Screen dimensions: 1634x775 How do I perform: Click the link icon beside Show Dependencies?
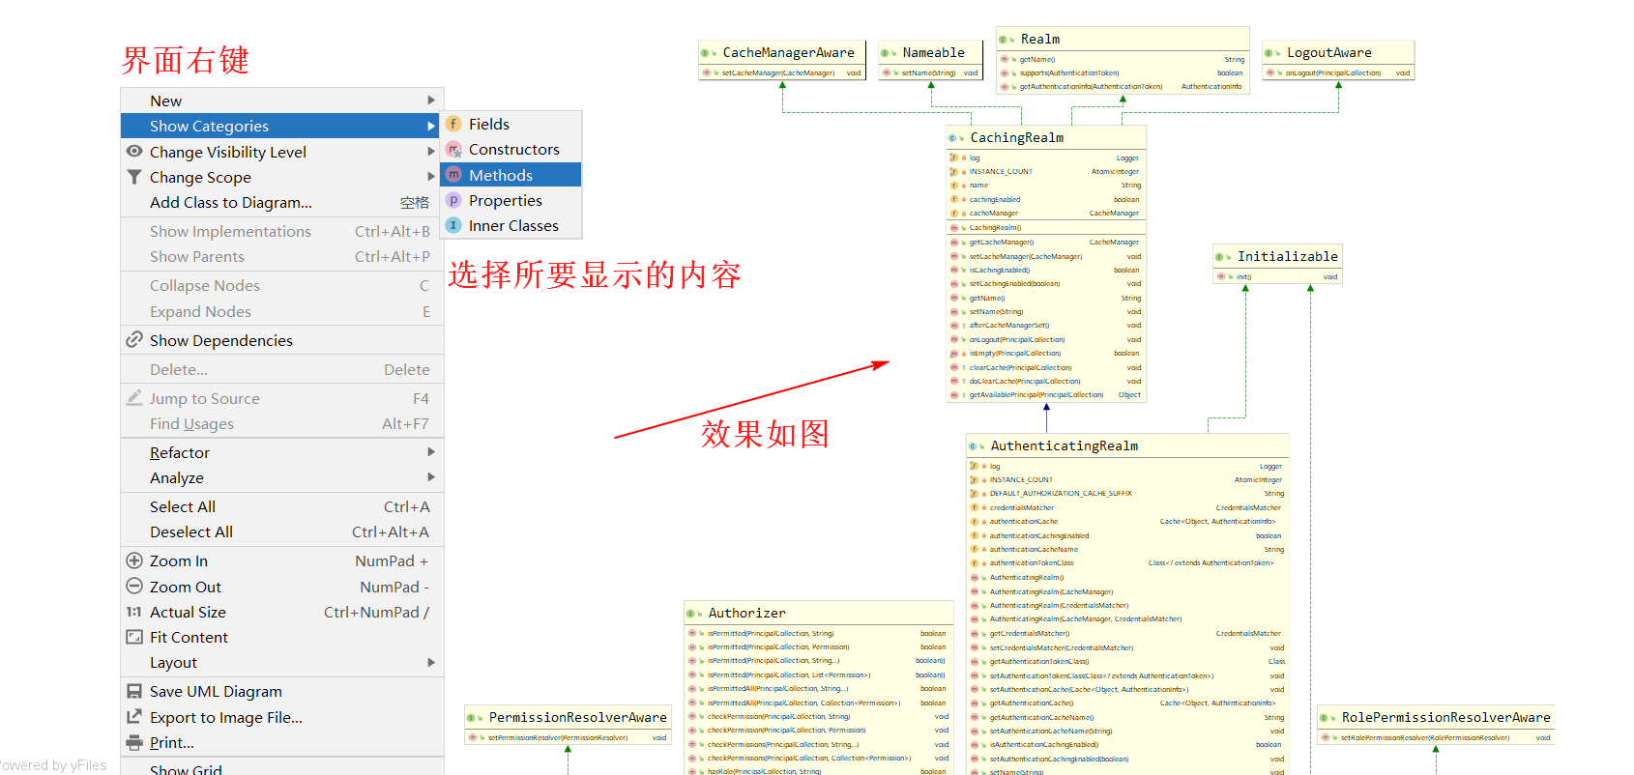point(134,339)
